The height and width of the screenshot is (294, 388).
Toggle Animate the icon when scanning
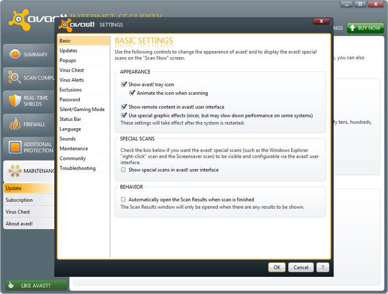[132, 93]
